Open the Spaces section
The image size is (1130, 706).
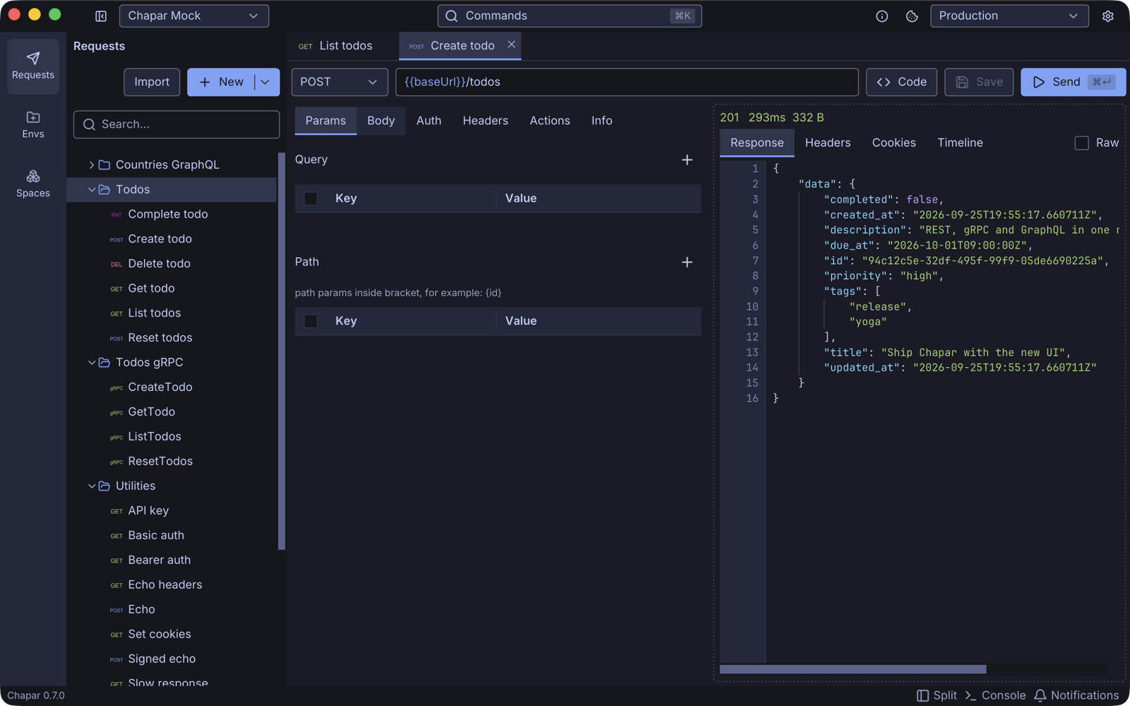click(x=33, y=184)
